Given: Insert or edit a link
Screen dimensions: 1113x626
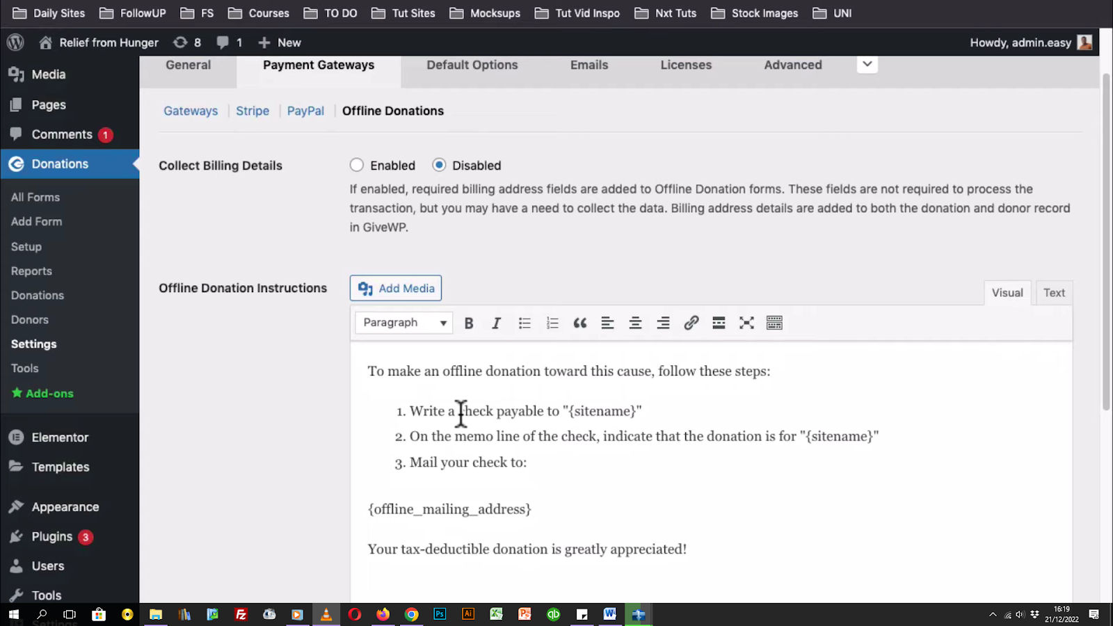Looking at the screenshot, I should tap(691, 323).
